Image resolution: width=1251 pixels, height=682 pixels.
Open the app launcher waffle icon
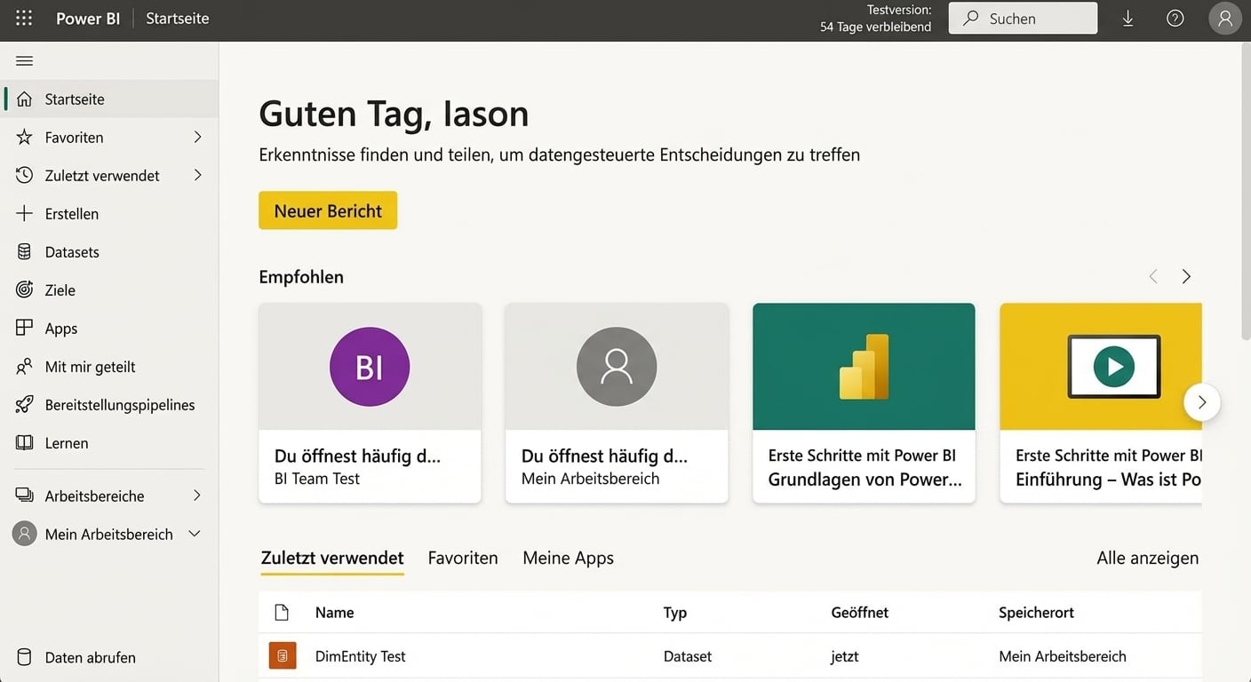[x=24, y=18]
